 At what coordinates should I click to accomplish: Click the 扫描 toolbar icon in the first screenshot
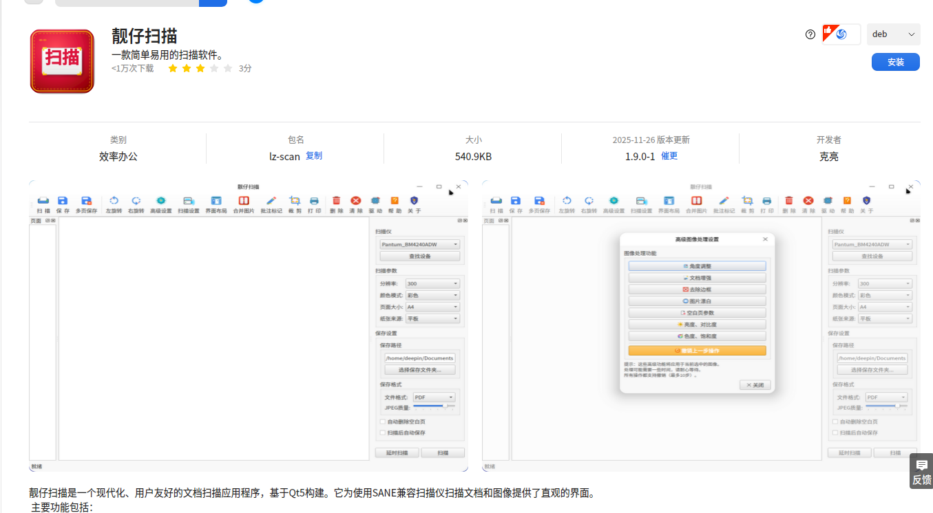tap(43, 201)
